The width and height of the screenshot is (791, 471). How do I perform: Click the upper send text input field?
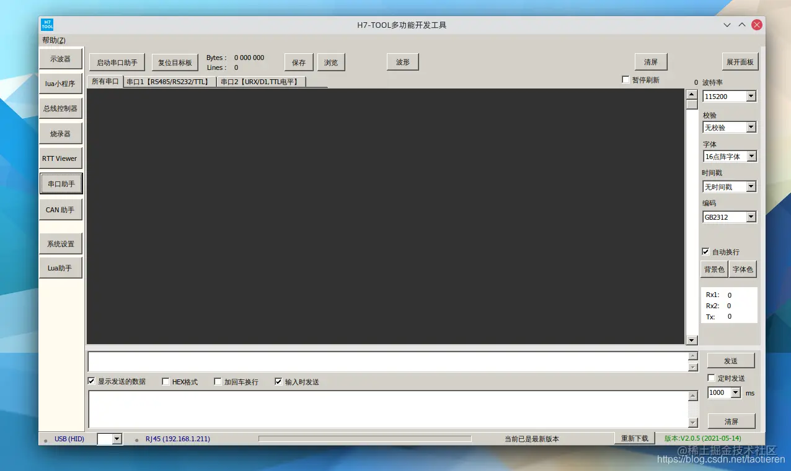pyautogui.click(x=388, y=361)
